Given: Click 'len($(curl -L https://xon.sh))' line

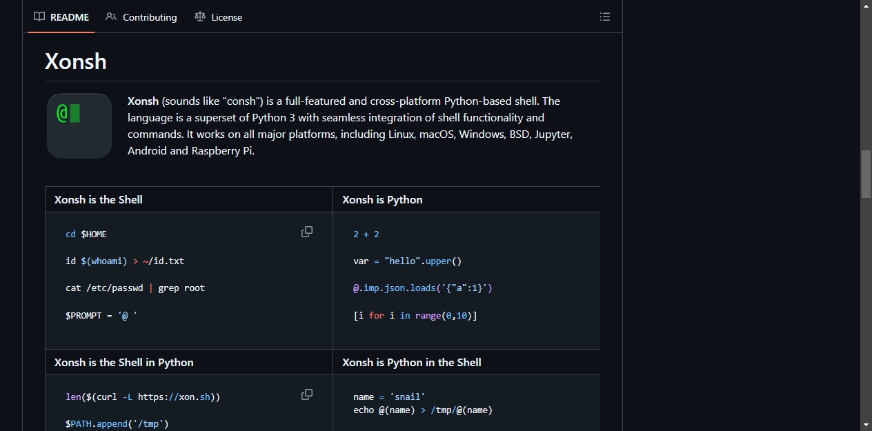Looking at the screenshot, I should (143, 397).
